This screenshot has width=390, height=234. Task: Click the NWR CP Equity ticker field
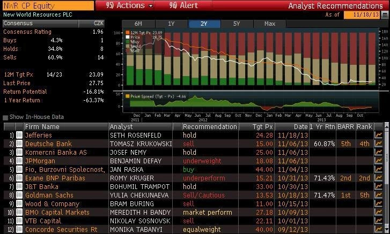coord(48,5)
